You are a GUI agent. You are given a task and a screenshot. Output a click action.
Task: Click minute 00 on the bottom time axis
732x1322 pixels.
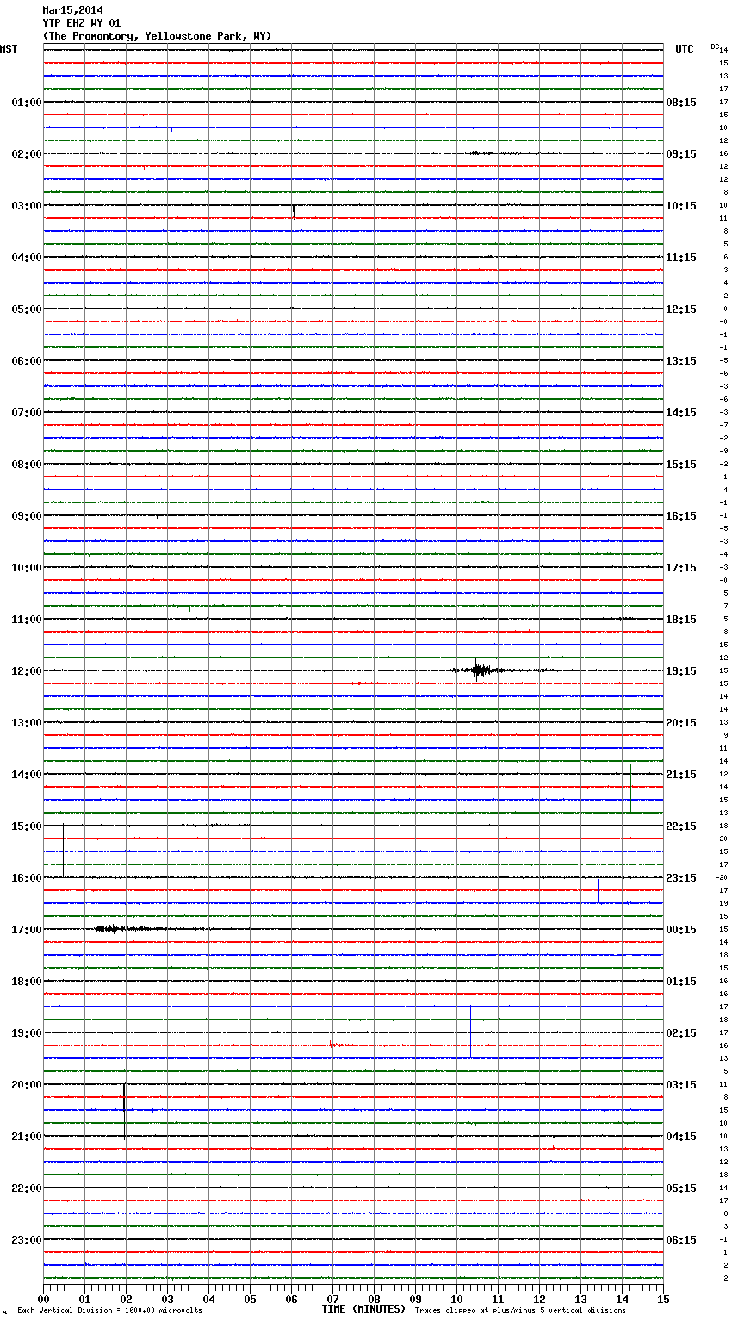click(x=43, y=1299)
